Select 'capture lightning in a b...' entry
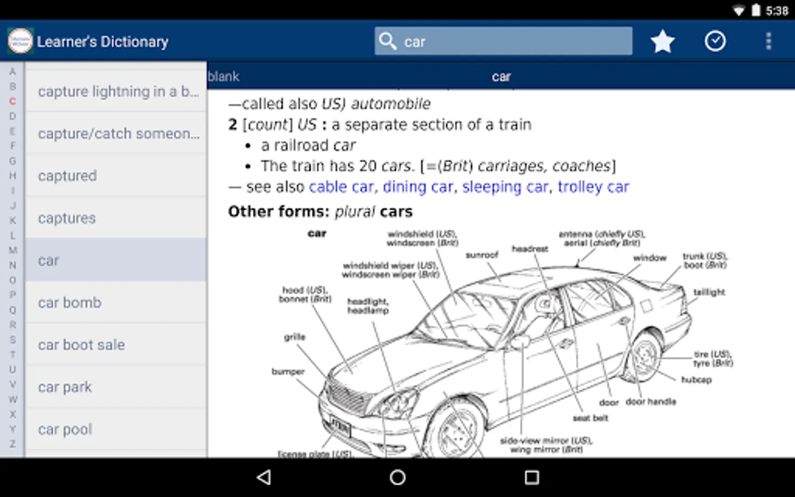The width and height of the screenshot is (795, 497). pos(116,91)
